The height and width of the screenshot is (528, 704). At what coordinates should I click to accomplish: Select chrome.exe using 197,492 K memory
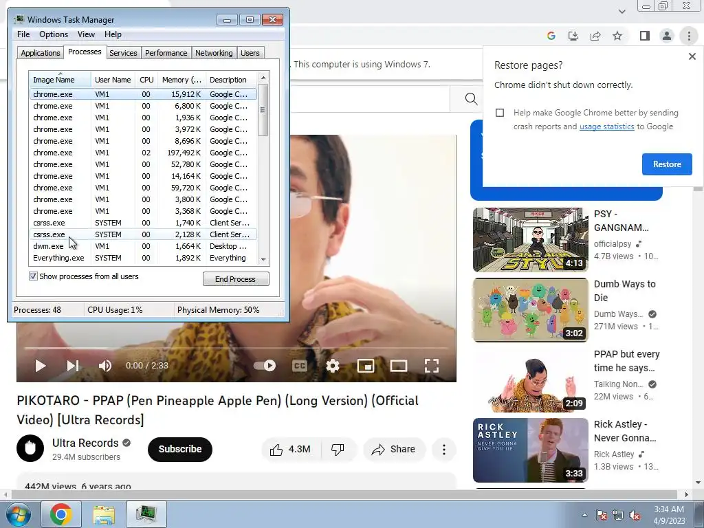pos(143,153)
